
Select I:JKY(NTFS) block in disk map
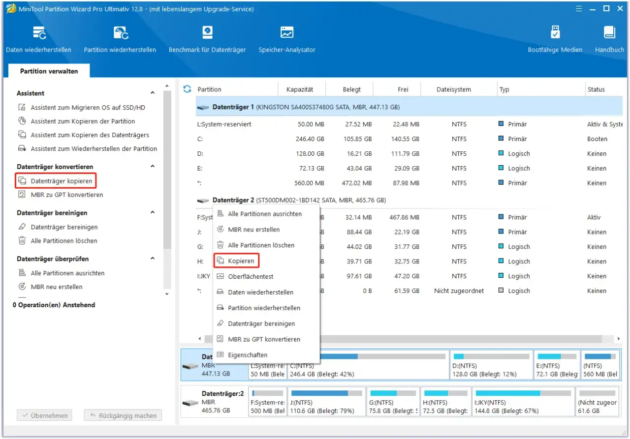pyautogui.click(x=523, y=401)
